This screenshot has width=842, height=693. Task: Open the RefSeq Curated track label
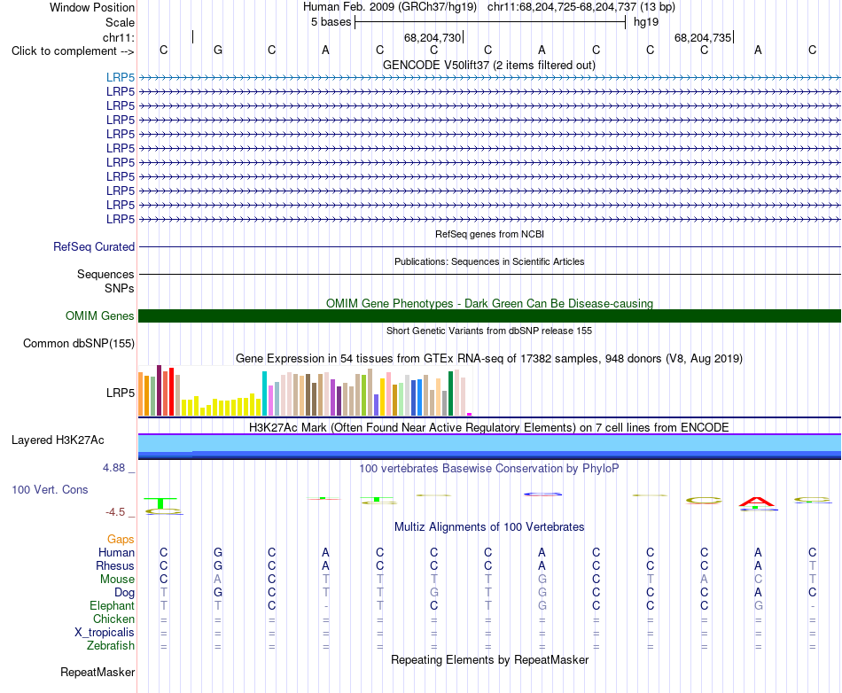94,247
